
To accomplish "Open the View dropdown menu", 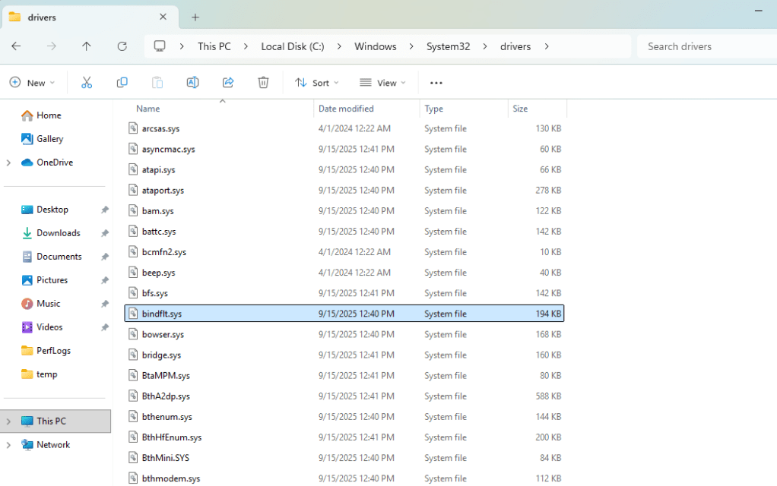I will pyautogui.click(x=383, y=83).
